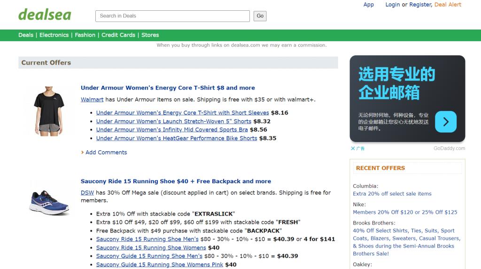Click the Columbia: store label
Viewport: 481px width, 269px height.
365,186
